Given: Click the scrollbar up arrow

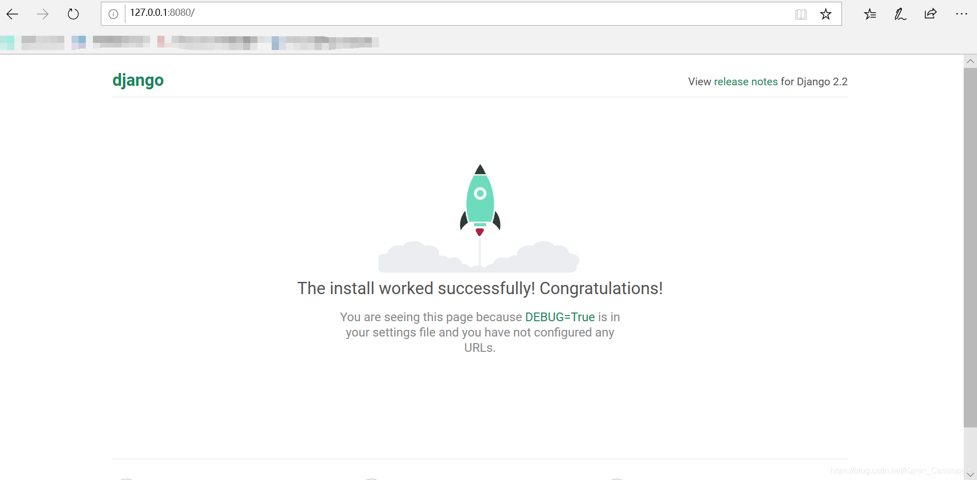Looking at the screenshot, I should [970, 61].
